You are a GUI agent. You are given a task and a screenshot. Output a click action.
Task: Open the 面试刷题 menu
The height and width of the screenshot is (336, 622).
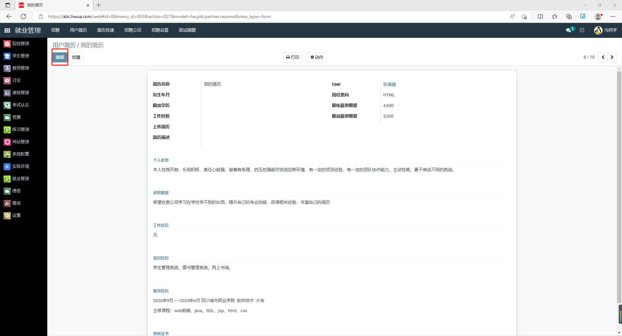click(x=187, y=30)
